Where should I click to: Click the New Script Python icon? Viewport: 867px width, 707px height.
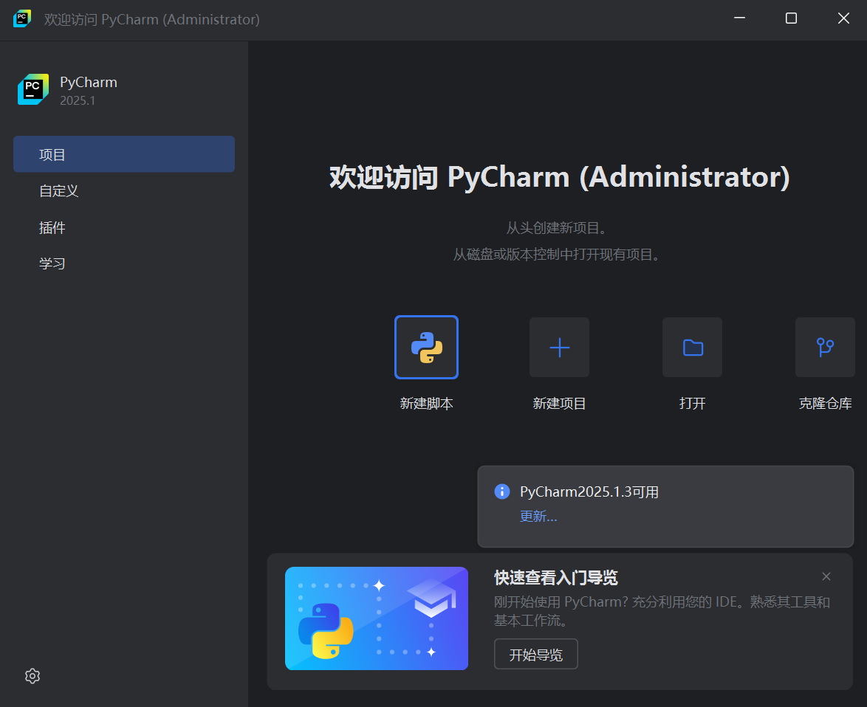[x=426, y=348]
